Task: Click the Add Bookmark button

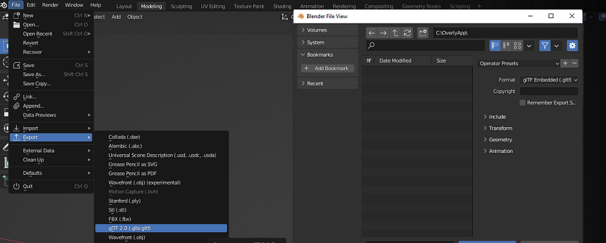Action: 327,69
